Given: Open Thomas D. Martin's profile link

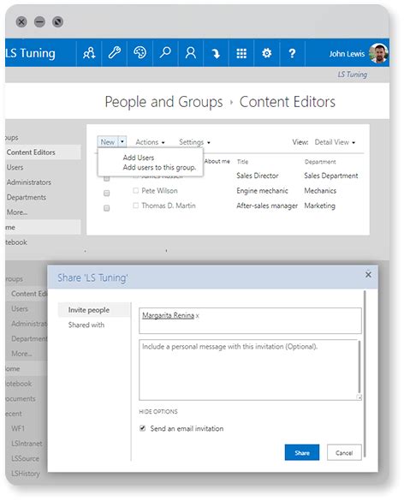Looking at the screenshot, I should click(x=169, y=206).
